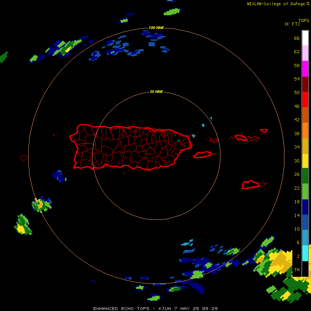Pick the gold legend swatch
The image size is (311, 311).
coord(305,146)
